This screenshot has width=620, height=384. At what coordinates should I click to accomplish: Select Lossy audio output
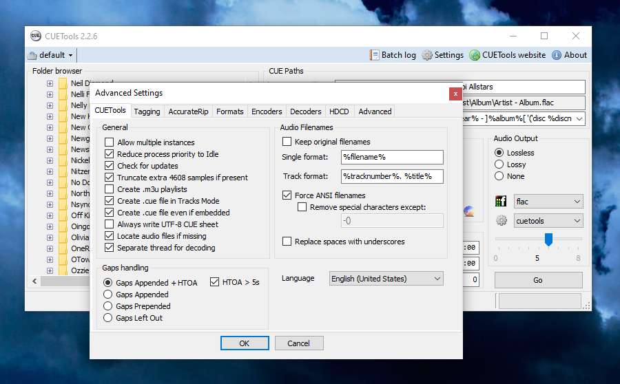(x=499, y=164)
